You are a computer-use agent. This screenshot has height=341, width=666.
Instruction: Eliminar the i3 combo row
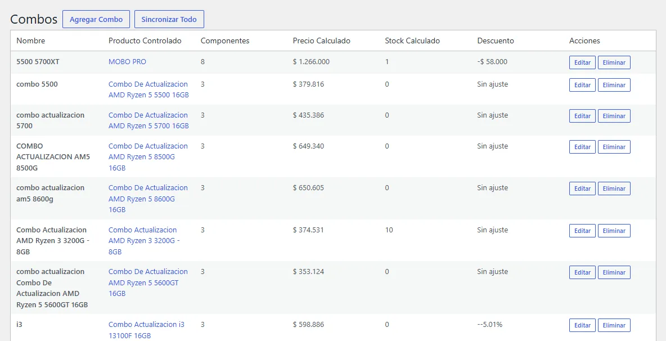coord(614,325)
